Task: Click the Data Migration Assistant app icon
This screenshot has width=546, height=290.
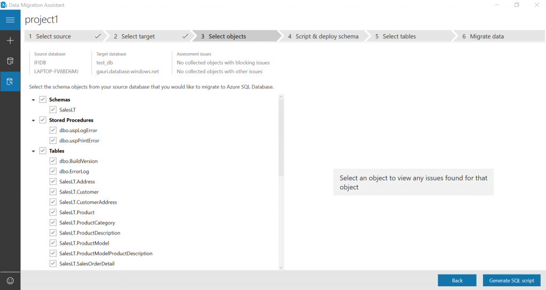Action: (x=4, y=5)
